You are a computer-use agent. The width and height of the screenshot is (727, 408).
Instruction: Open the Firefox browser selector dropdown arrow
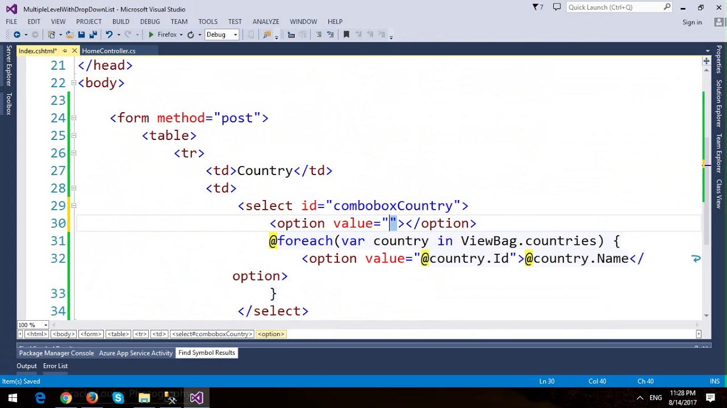181,35
